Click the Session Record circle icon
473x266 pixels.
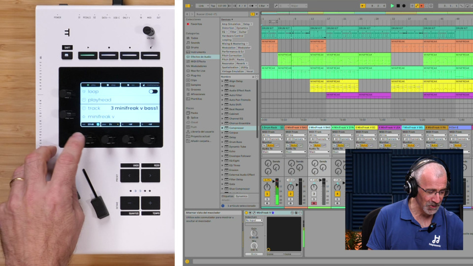tap(431, 5)
